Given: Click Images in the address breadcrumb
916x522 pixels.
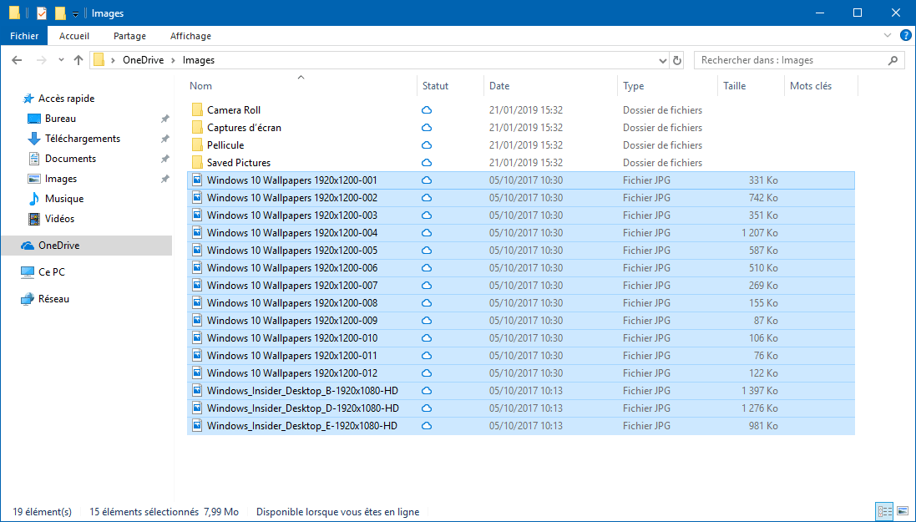Looking at the screenshot, I should pos(199,60).
